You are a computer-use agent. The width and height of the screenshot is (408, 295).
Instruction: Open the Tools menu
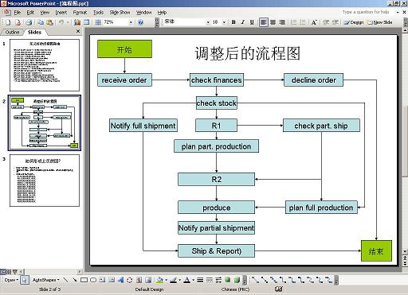[98, 13]
